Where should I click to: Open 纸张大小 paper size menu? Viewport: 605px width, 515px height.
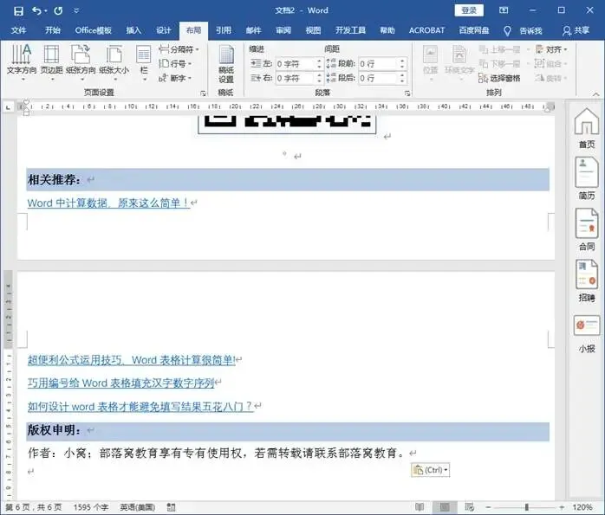(114, 63)
